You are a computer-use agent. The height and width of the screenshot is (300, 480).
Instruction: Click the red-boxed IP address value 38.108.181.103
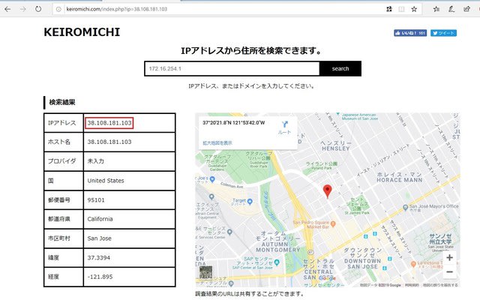[x=109, y=123]
